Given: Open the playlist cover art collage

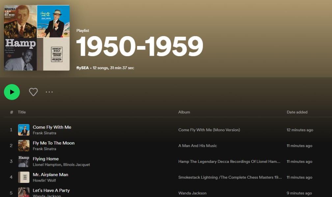Looking at the screenshot, I should (x=37, y=38).
